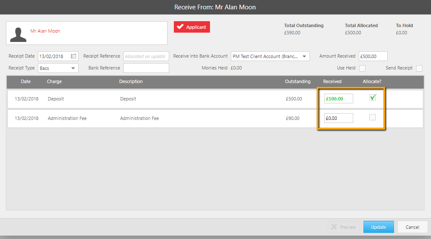Click the Receive From: Mr Alan Moon title
Image resolution: width=431 pixels, height=239 pixels.
click(x=215, y=7)
